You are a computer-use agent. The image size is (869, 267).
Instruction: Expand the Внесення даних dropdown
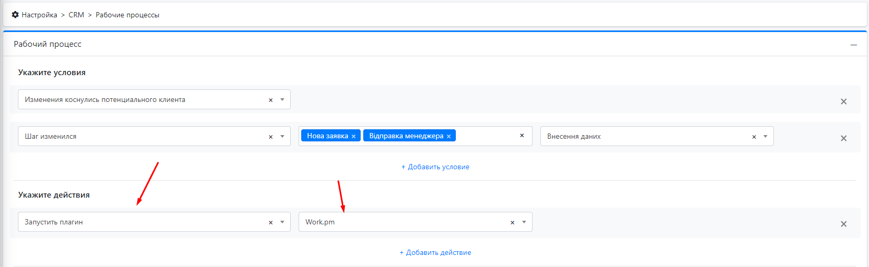[765, 136]
